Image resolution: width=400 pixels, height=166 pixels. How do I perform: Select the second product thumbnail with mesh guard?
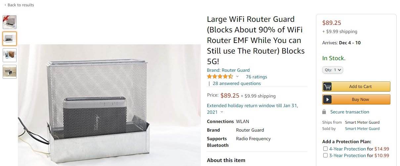[x=10, y=39]
